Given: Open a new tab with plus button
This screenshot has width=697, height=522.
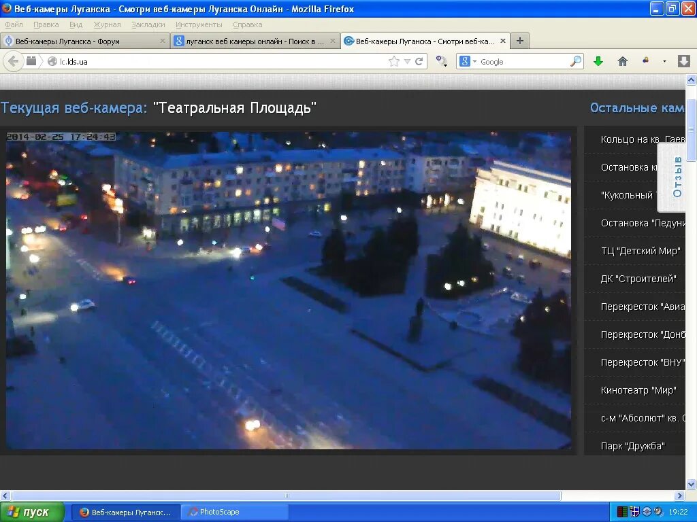Looking at the screenshot, I should (519, 41).
